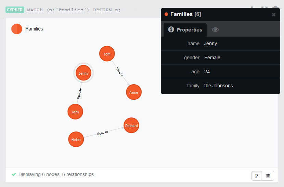The height and width of the screenshot is (187, 284).
Task: Click the Anne node
Action: coord(134,92)
